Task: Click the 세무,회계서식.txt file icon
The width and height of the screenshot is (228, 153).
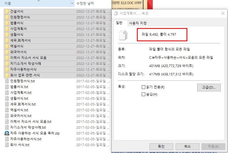Action: pos(7,104)
